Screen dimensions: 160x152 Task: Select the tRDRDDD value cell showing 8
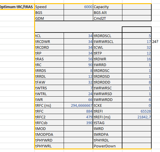137,82
